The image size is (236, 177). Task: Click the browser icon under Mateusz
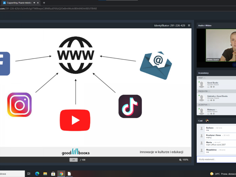(x=214, y=114)
